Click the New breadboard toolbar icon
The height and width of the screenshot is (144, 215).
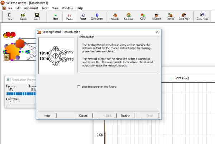coord(9,16)
